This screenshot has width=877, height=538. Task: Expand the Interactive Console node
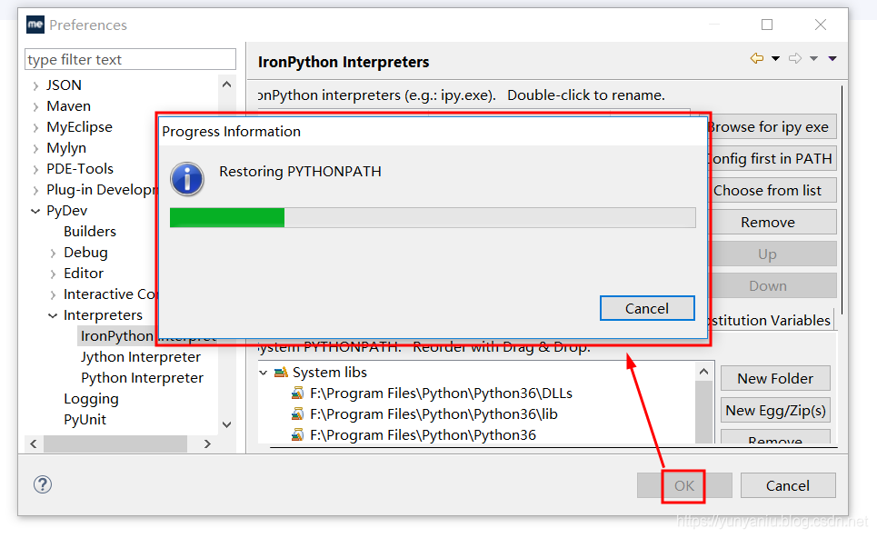click(x=53, y=294)
